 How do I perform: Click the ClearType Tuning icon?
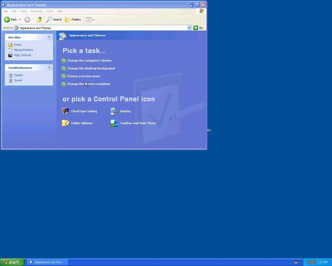(66, 111)
